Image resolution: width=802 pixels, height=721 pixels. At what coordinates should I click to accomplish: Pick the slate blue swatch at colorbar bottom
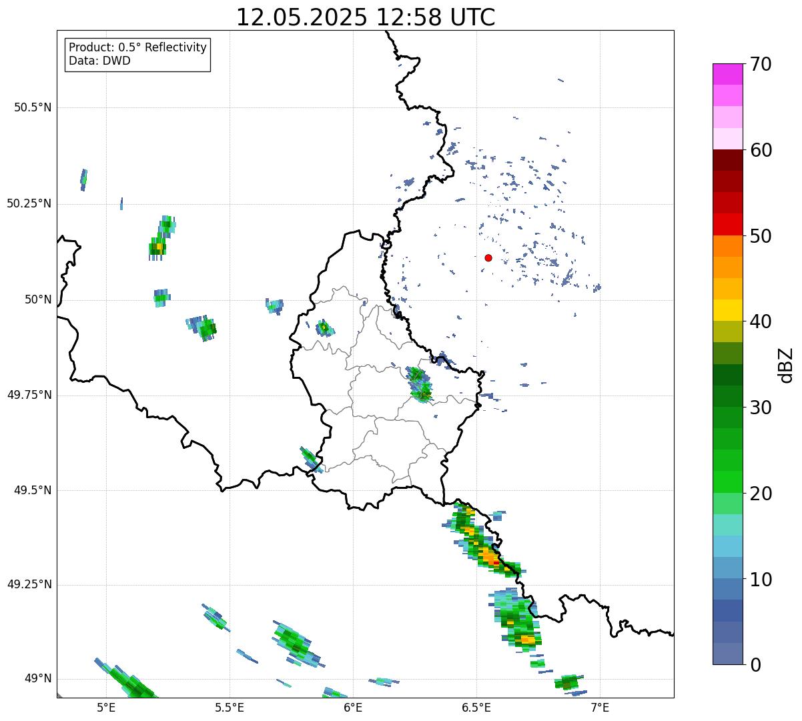click(728, 654)
